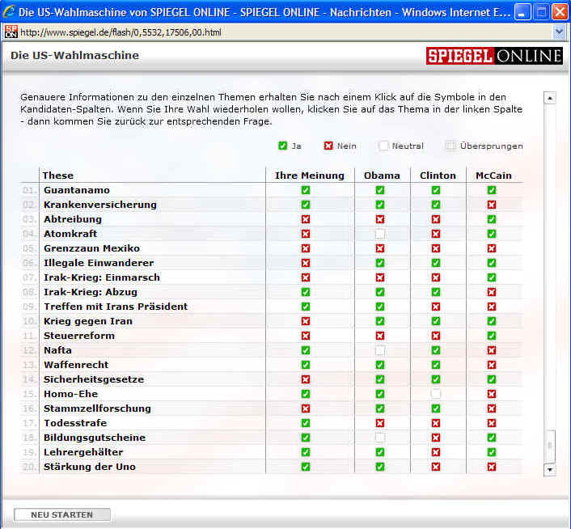Screen dimensions: 571x529
Task: Click McCain's red X for Stammzellforschung
Action: pyautogui.click(x=492, y=408)
